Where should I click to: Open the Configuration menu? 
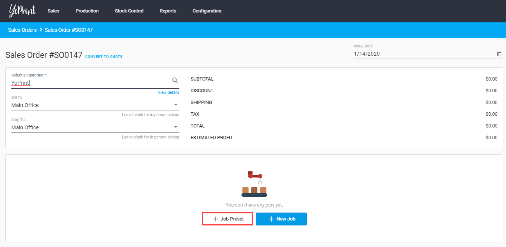pyautogui.click(x=207, y=11)
